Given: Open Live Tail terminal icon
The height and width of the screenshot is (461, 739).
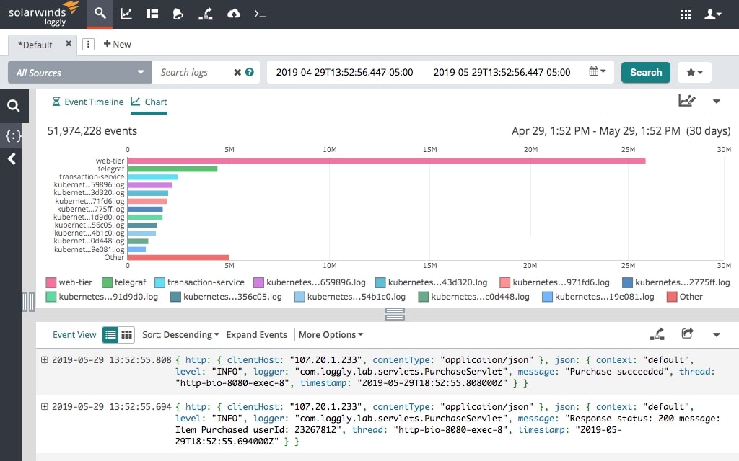Looking at the screenshot, I should pyautogui.click(x=258, y=14).
